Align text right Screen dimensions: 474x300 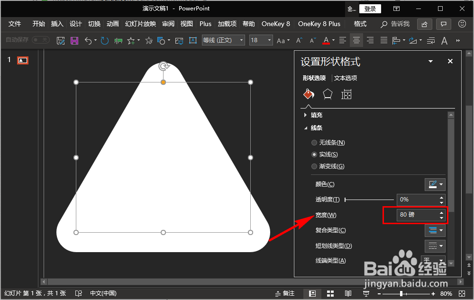point(370,40)
